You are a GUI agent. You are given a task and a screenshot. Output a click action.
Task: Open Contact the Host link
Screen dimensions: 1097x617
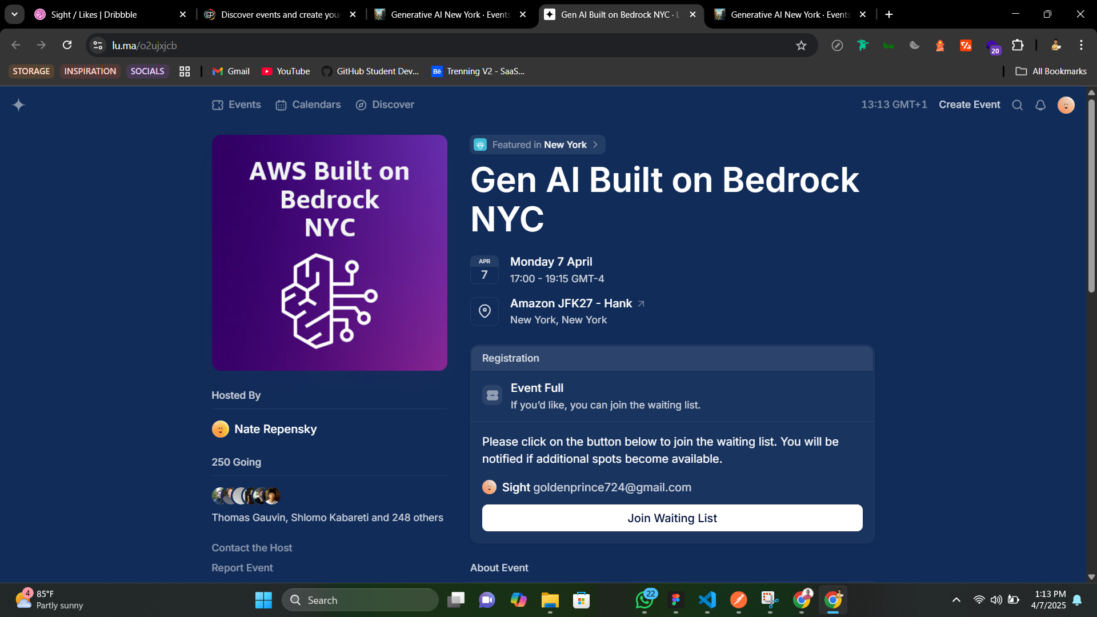pyautogui.click(x=251, y=548)
